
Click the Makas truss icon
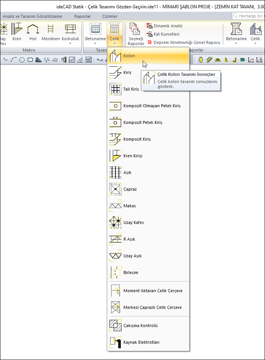pos(115,206)
